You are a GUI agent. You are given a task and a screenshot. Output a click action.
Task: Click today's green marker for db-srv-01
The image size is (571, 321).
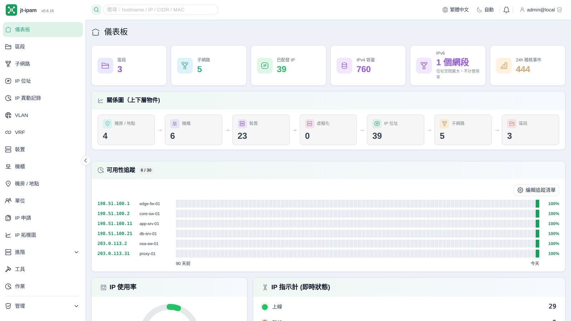click(x=537, y=234)
